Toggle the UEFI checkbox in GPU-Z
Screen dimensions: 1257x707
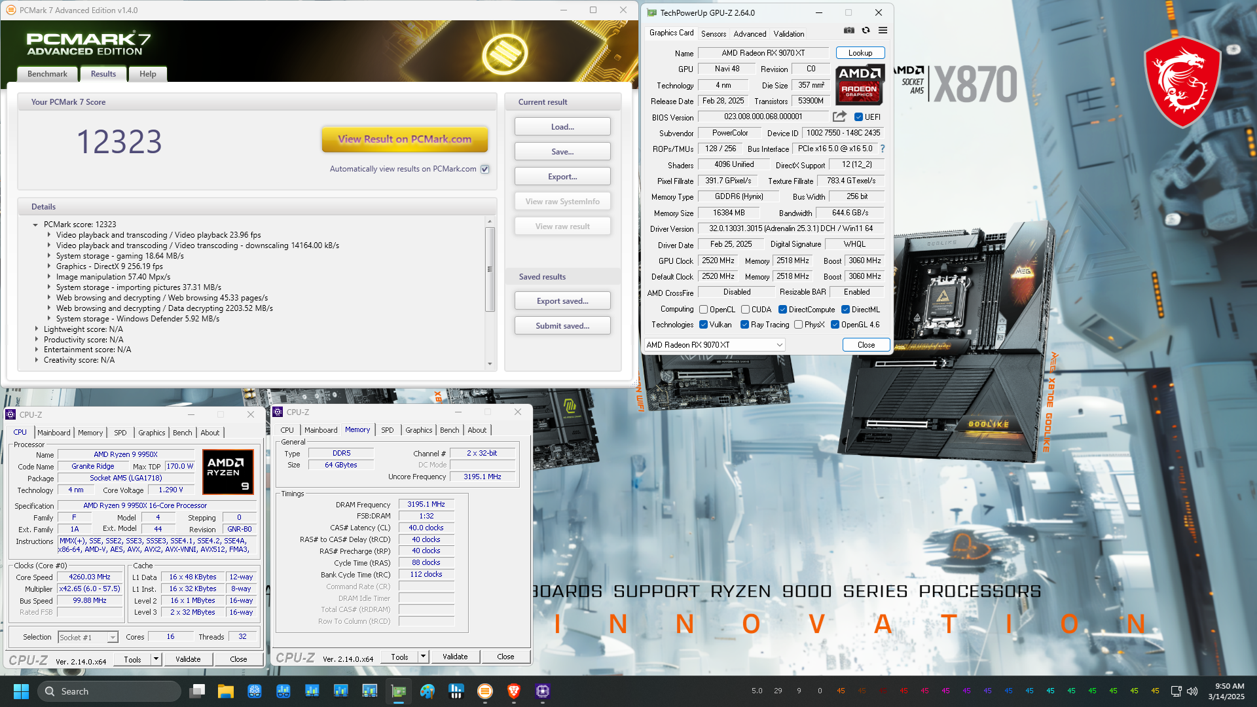tap(858, 117)
